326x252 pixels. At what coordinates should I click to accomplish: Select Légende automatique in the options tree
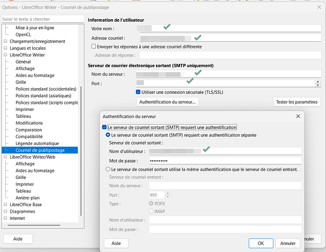click(x=37, y=143)
